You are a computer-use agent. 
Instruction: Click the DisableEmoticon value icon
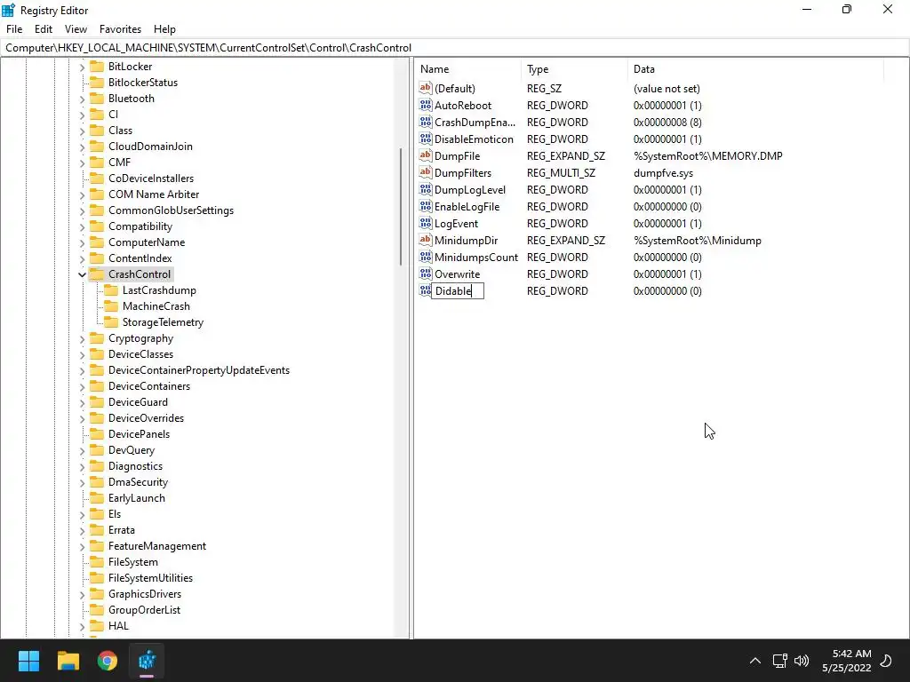pyautogui.click(x=426, y=139)
